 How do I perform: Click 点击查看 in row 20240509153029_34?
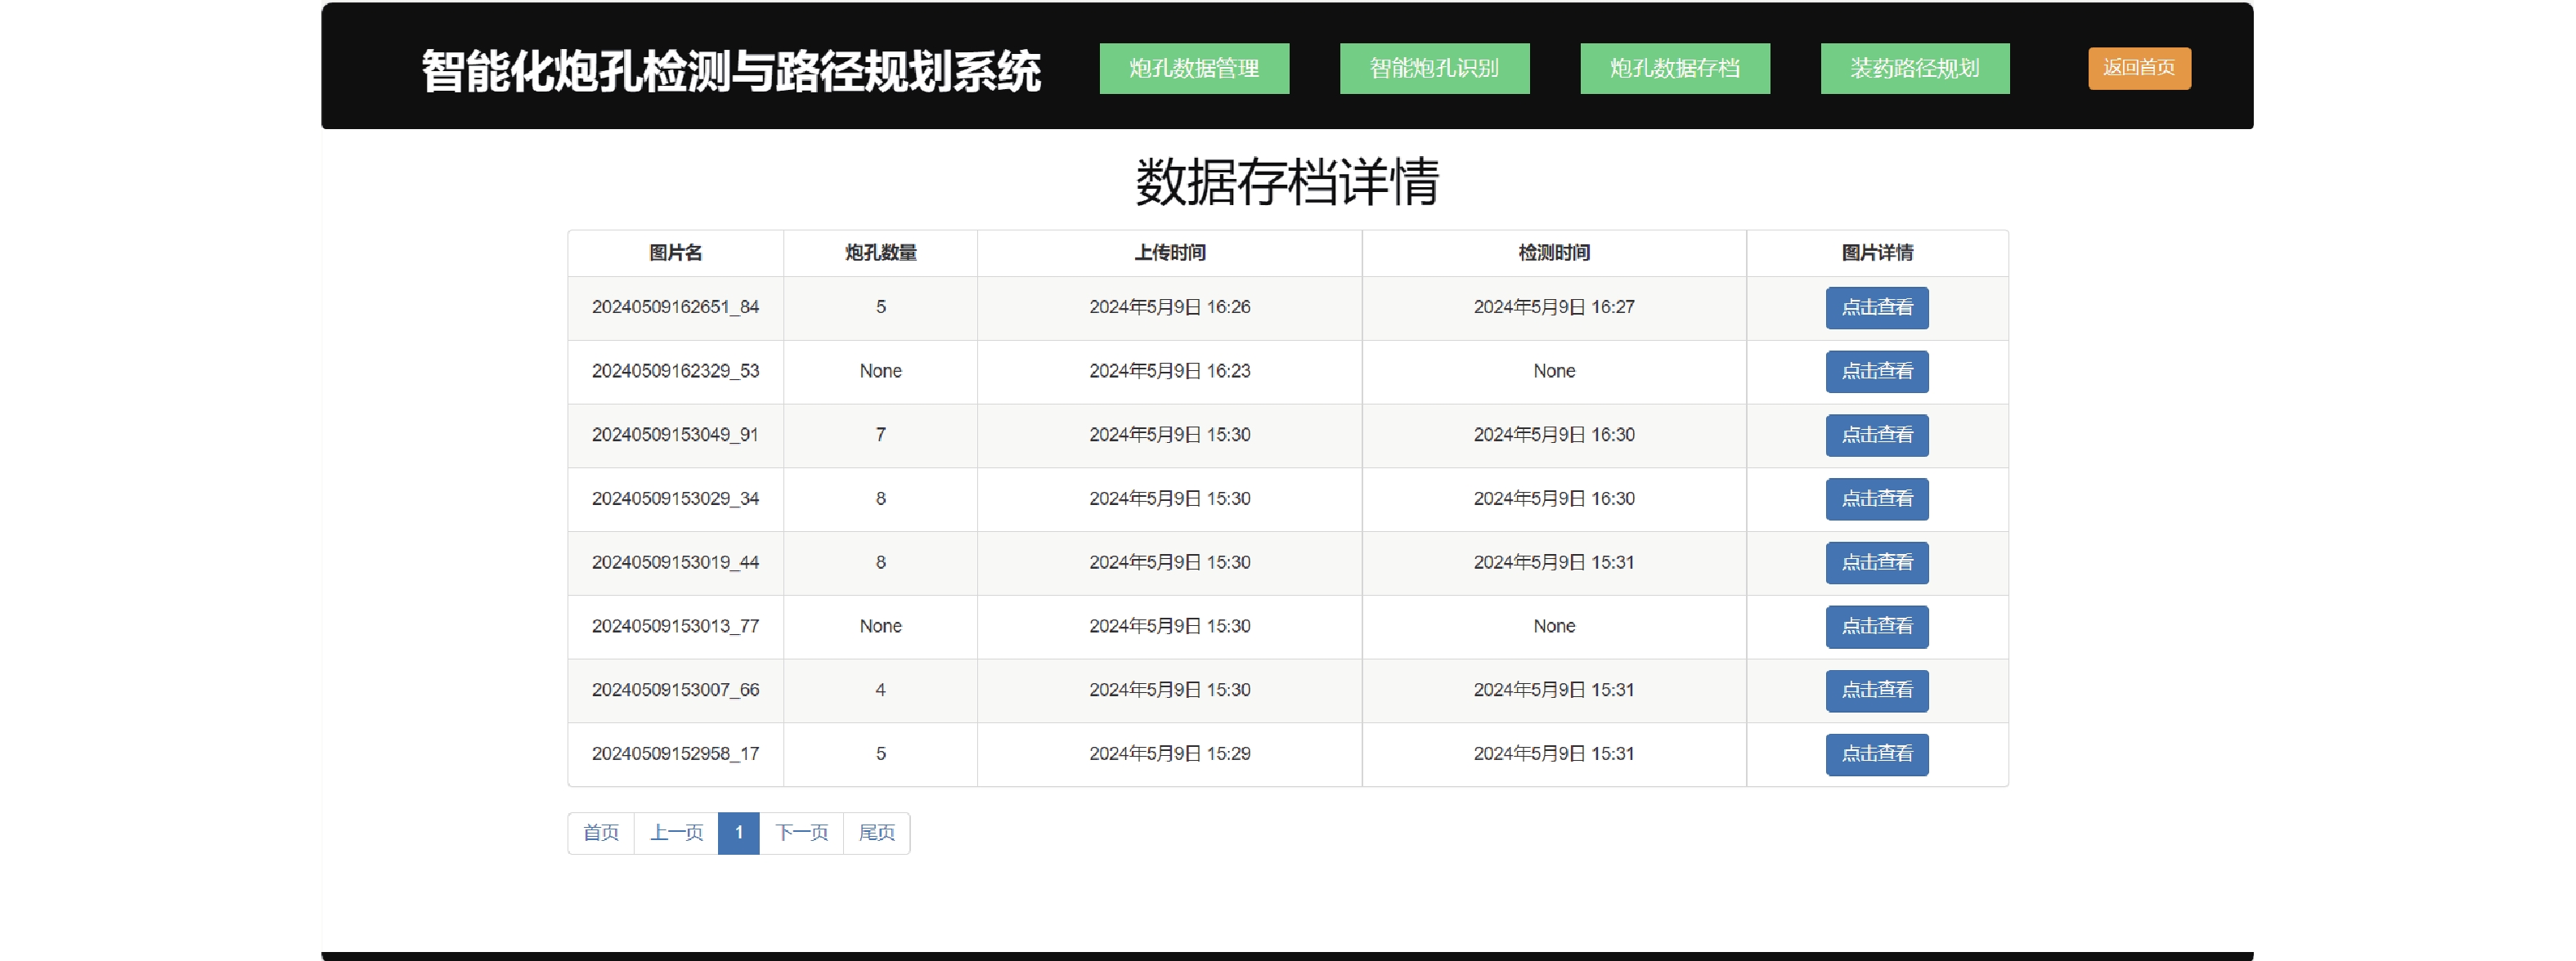coord(1876,499)
